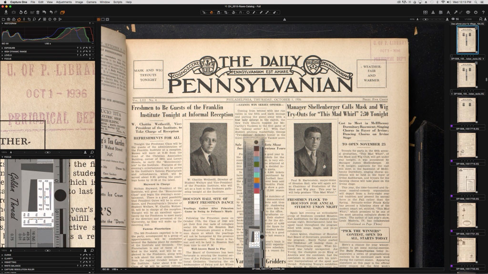
Task: Select the second newspaper thumbnail in browser
Action: pyautogui.click(x=467, y=75)
